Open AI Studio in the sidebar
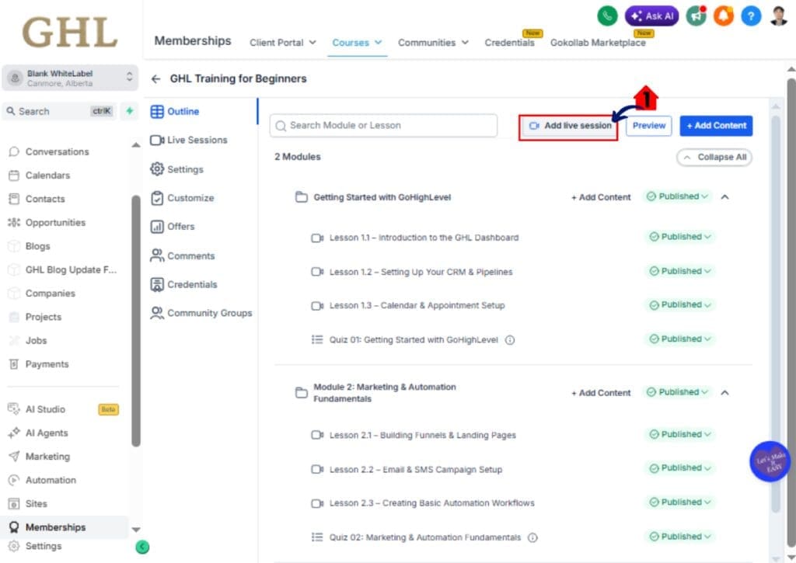The height and width of the screenshot is (563, 796). pyautogui.click(x=45, y=409)
